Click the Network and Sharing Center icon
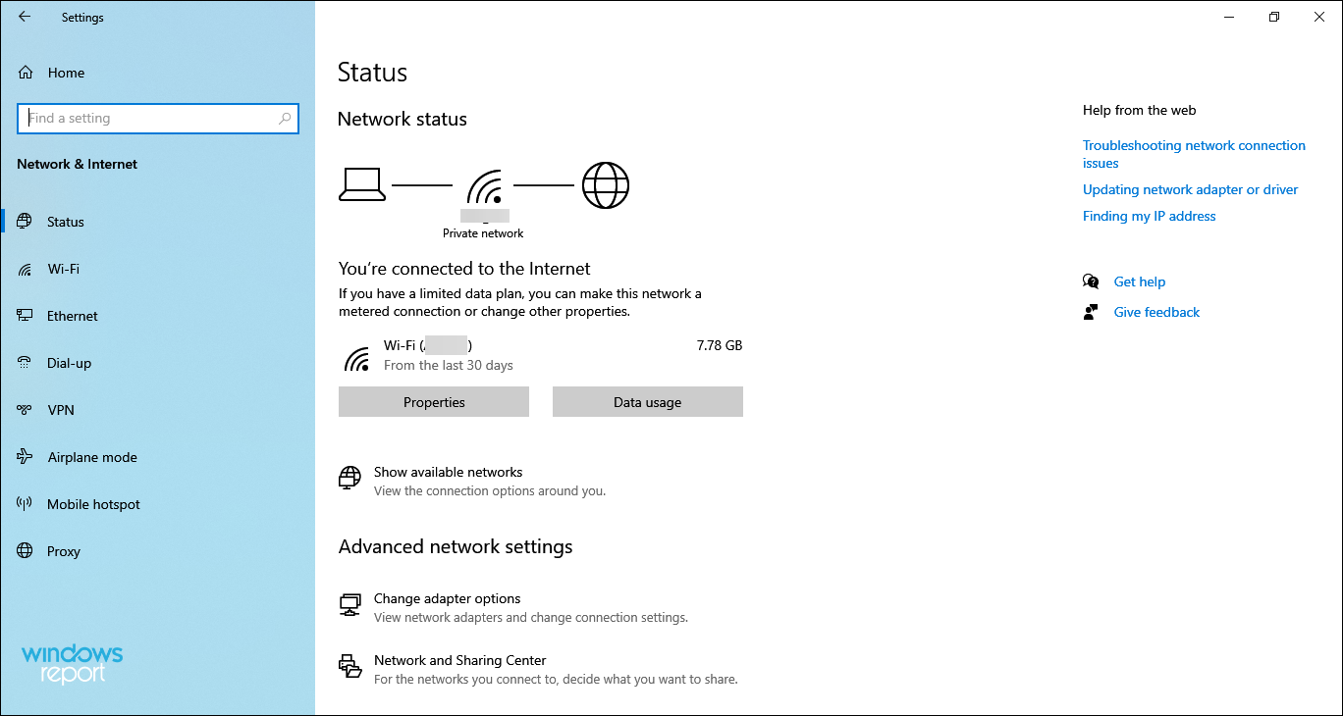1343x716 pixels. click(349, 666)
